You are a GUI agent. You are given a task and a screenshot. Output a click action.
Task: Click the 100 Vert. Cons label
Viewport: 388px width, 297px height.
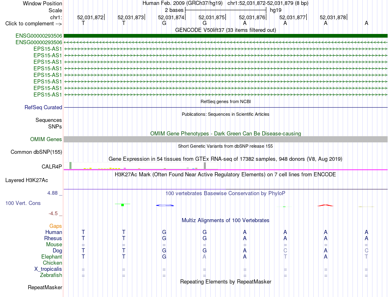pyautogui.click(x=23, y=203)
